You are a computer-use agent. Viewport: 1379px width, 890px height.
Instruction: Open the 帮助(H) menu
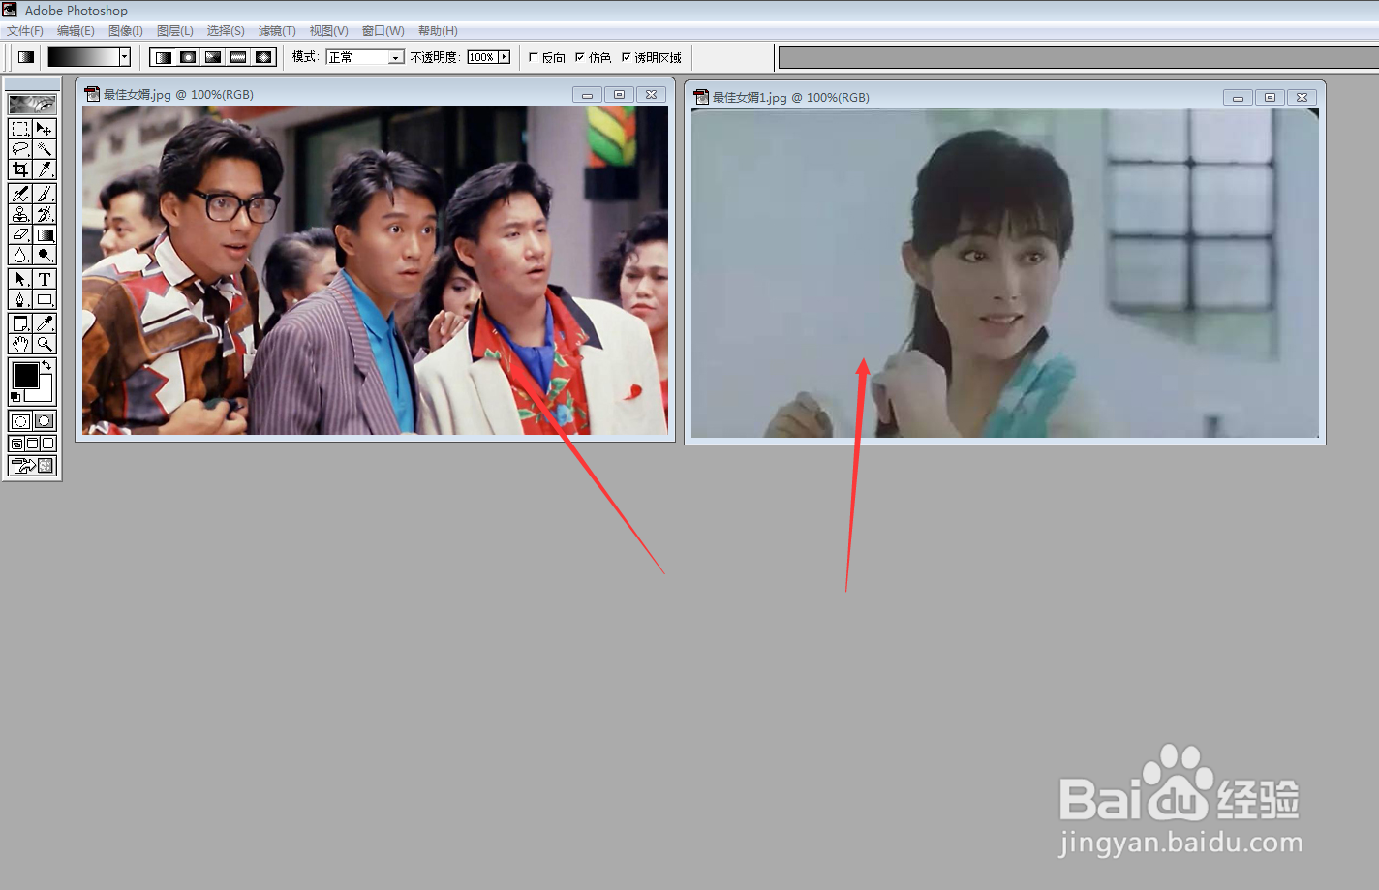tap(438, 31)
